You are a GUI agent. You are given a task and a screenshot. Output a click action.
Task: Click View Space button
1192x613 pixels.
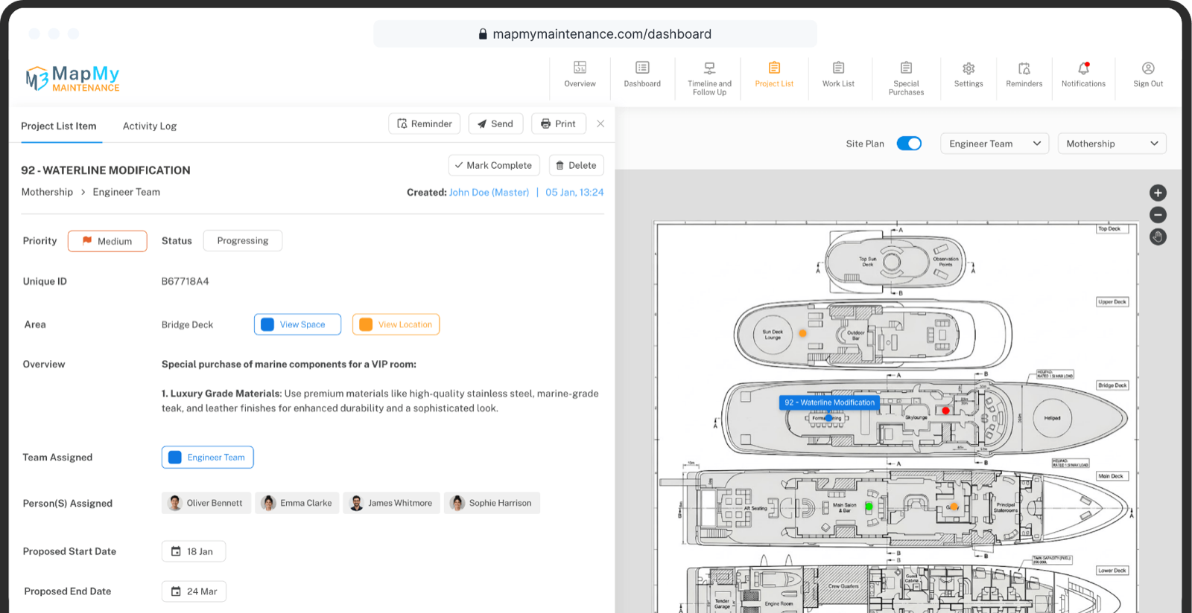(x=297, y=324)
